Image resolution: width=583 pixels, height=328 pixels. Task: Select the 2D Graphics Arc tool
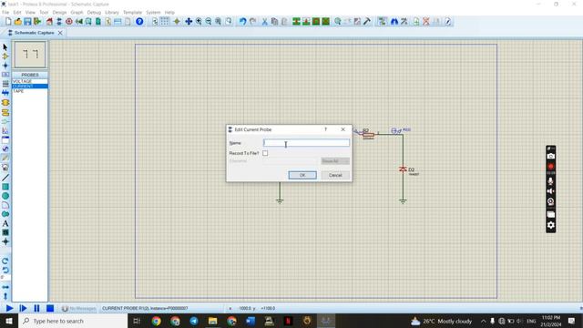tap(5, 205)
